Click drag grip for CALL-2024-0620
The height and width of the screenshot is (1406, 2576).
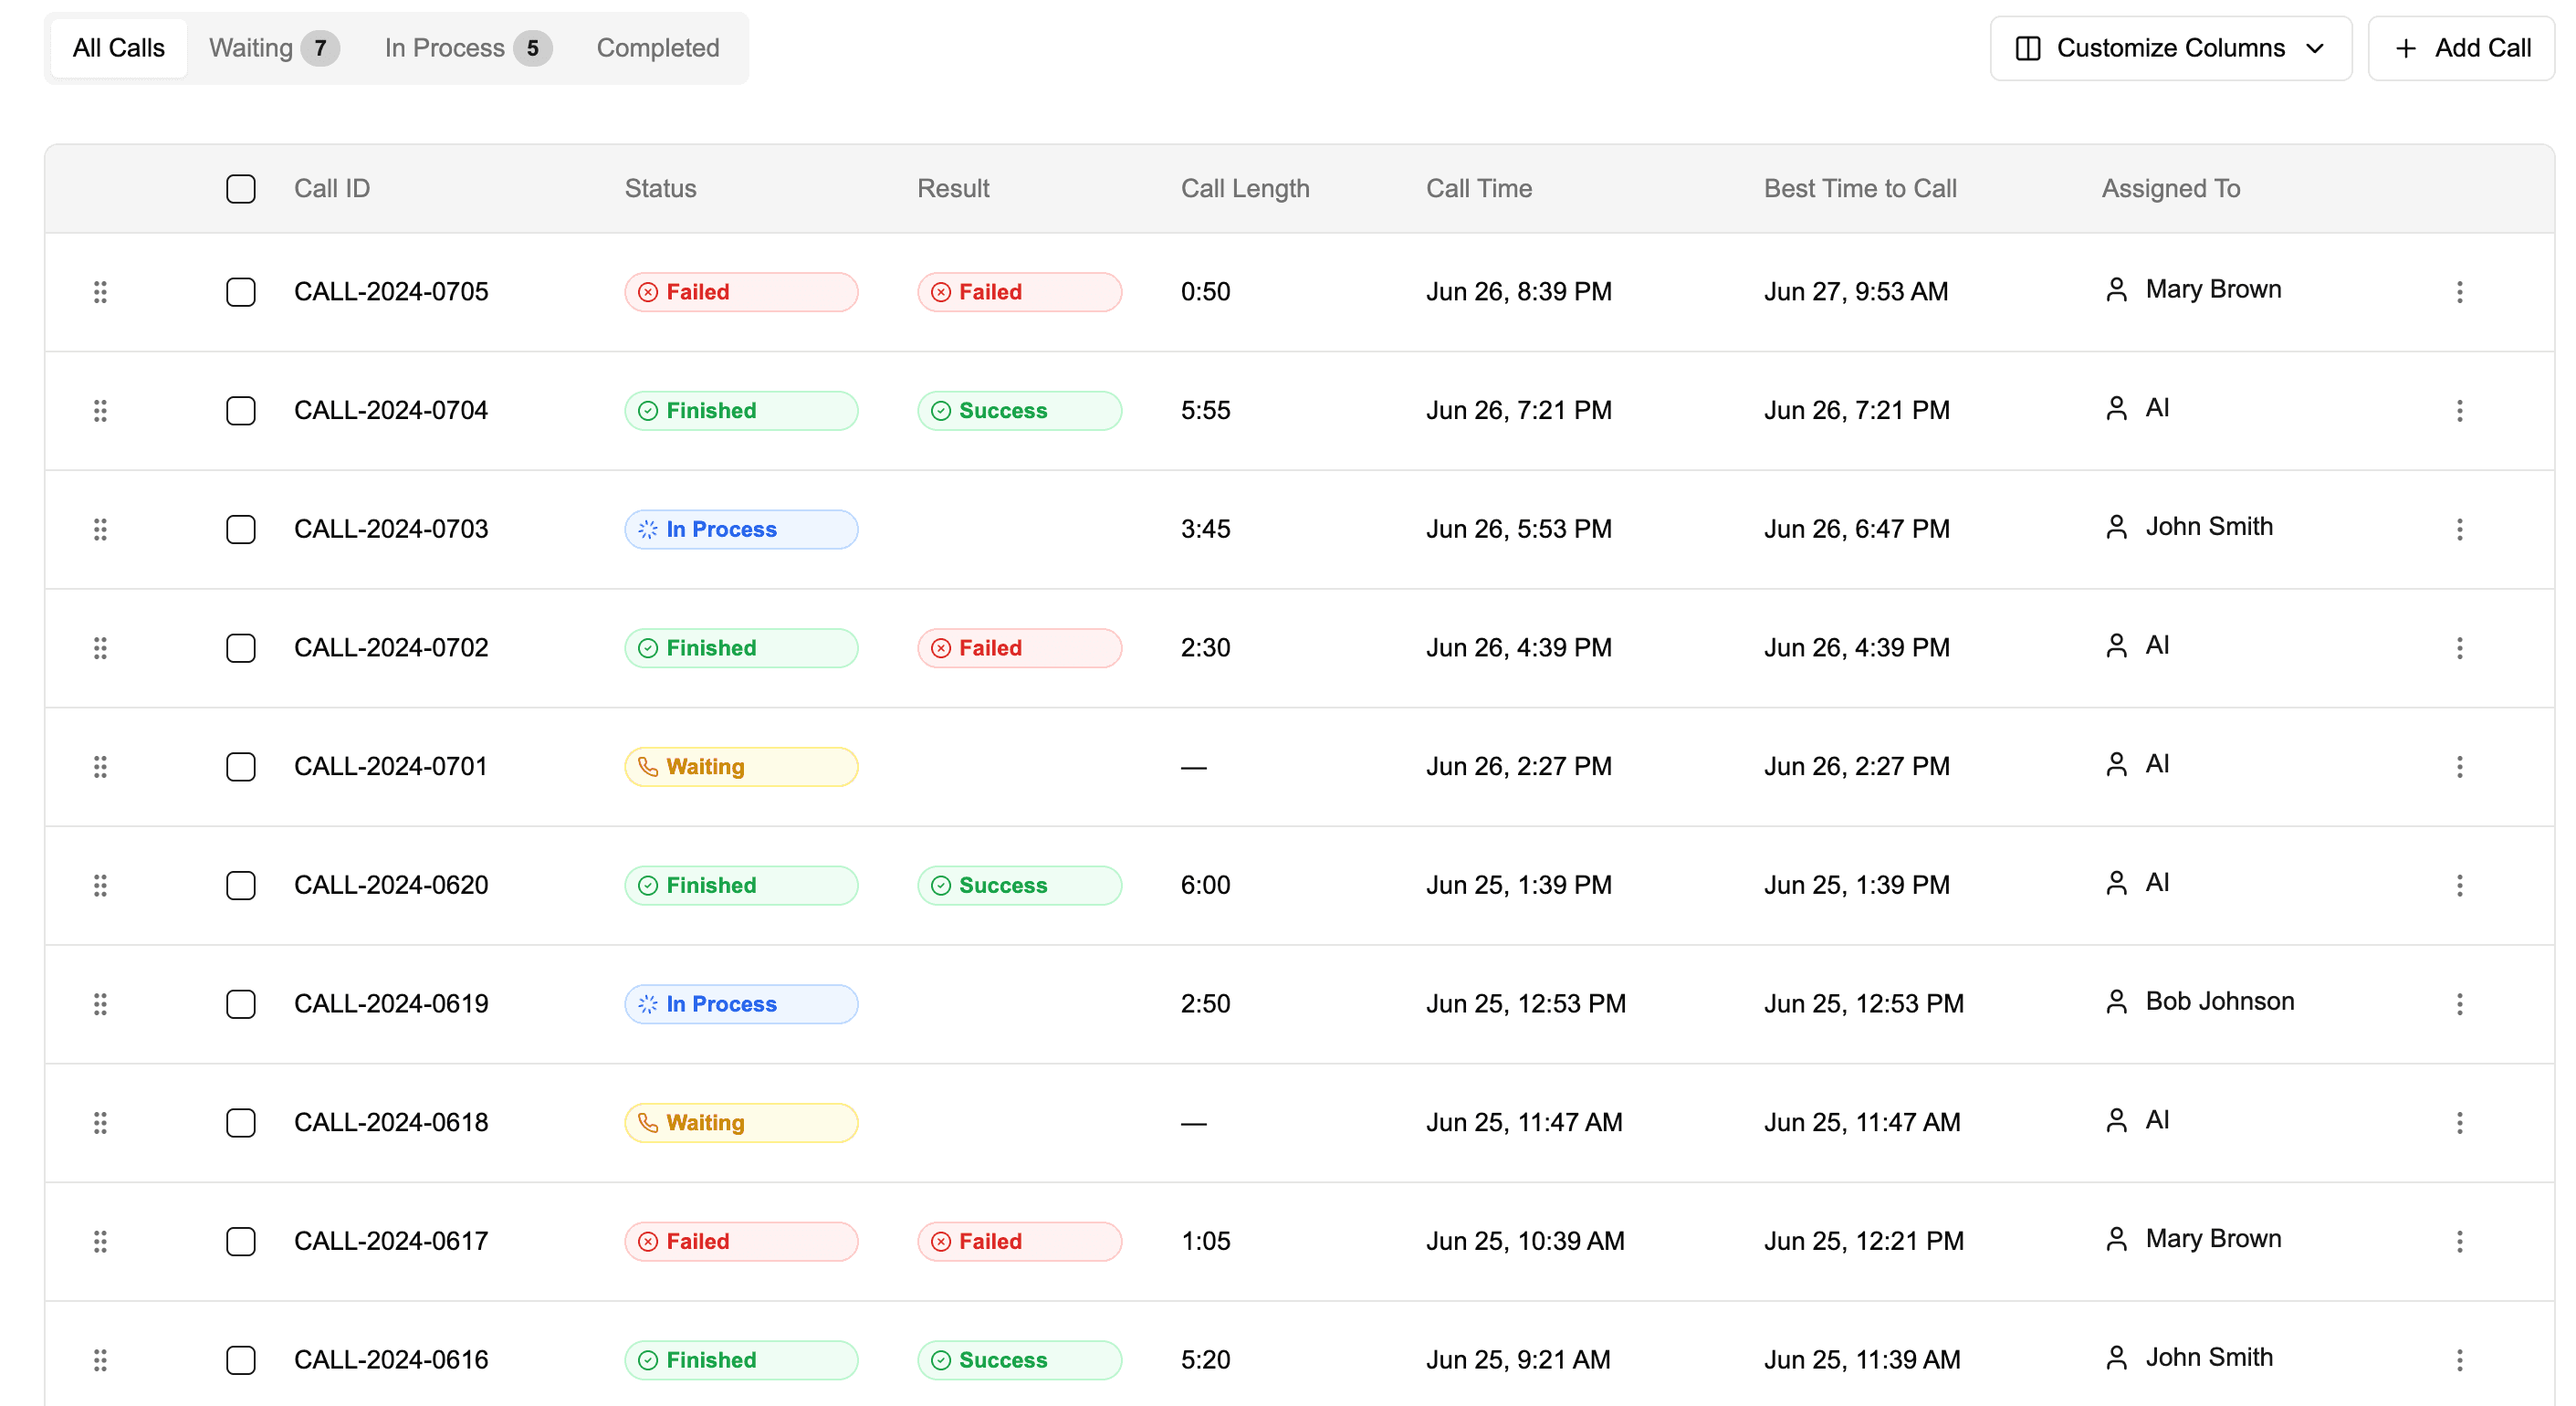[x=100, y=885]
